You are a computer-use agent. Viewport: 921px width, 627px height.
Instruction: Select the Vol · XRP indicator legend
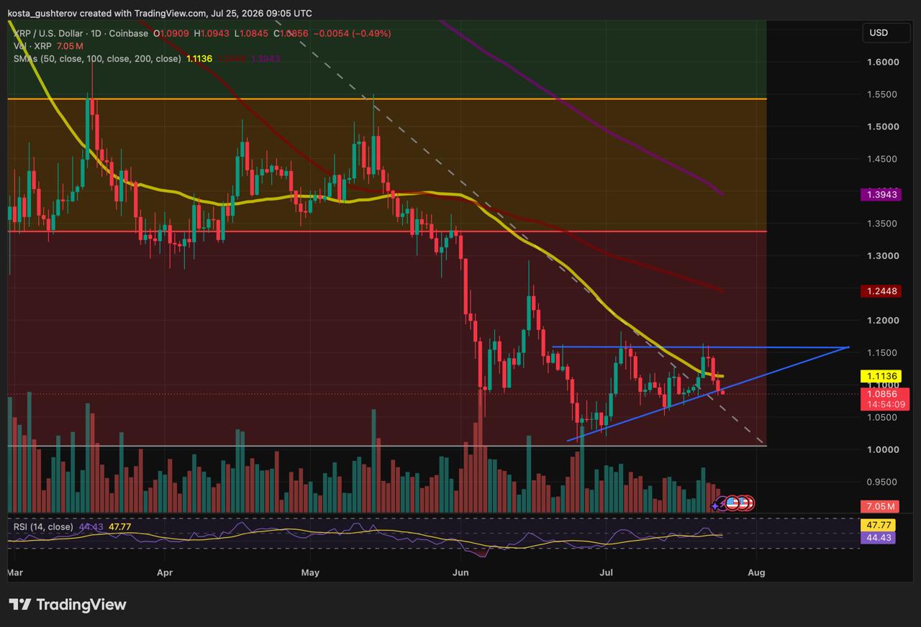click(x=31, y=46)
